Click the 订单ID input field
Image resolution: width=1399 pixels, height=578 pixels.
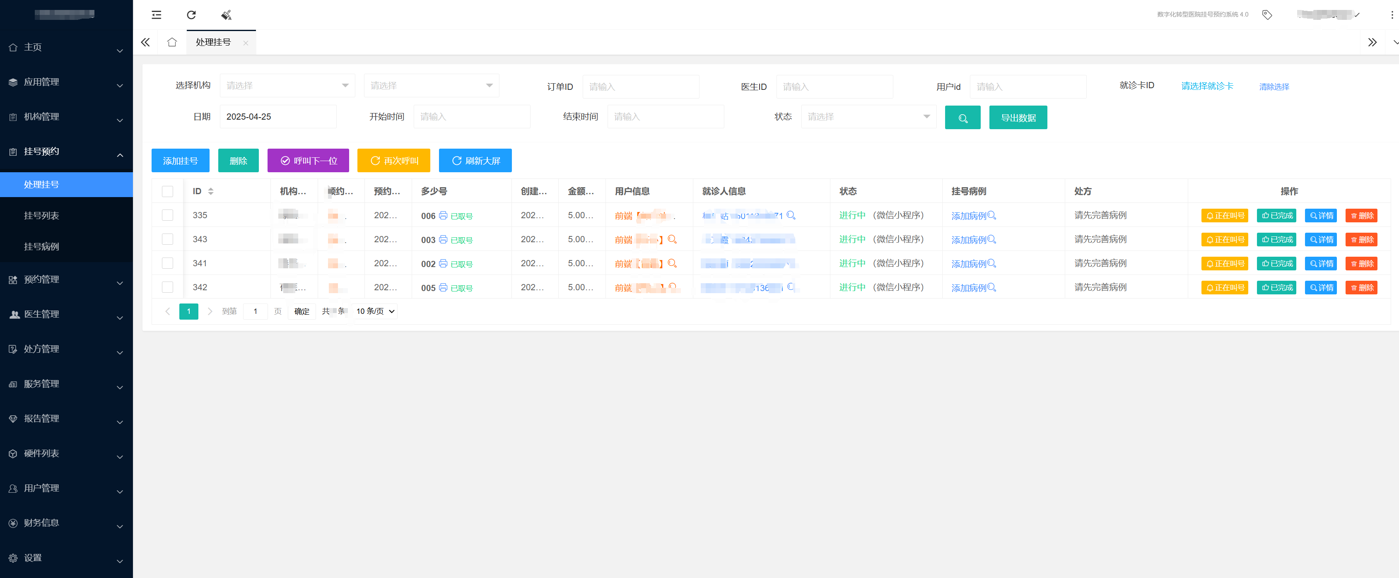640,87
